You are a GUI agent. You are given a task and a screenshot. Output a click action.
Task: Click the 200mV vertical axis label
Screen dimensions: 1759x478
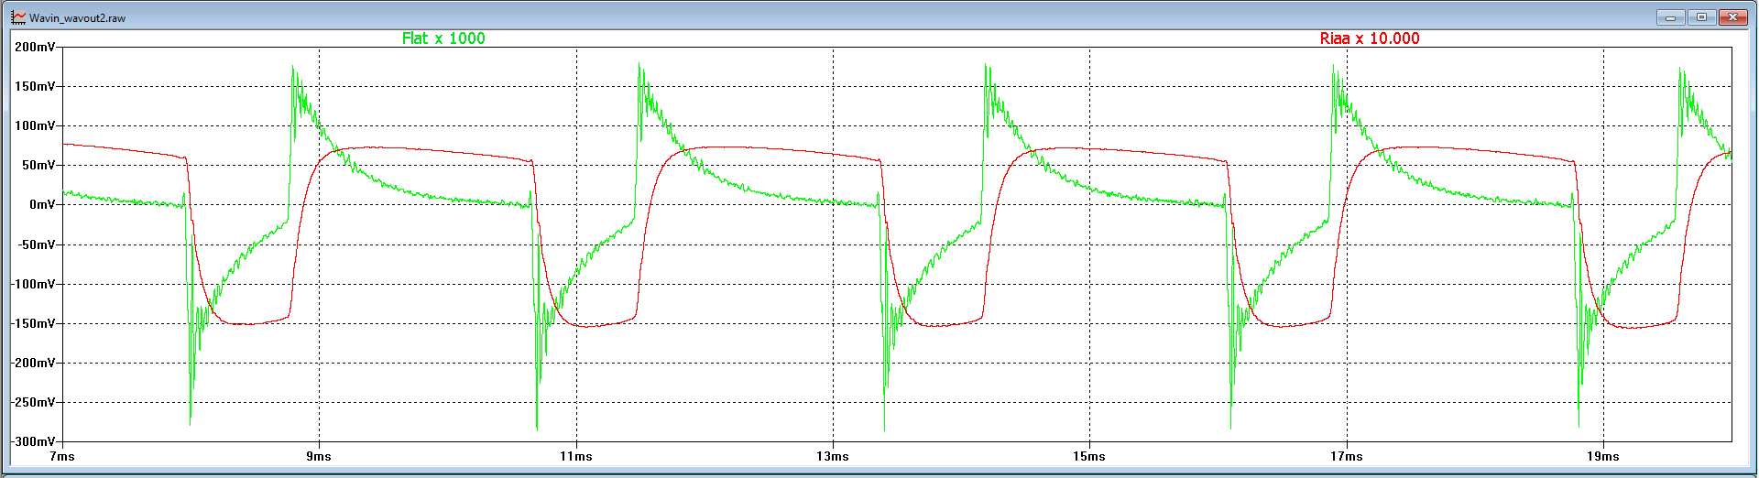coord(35,47)
